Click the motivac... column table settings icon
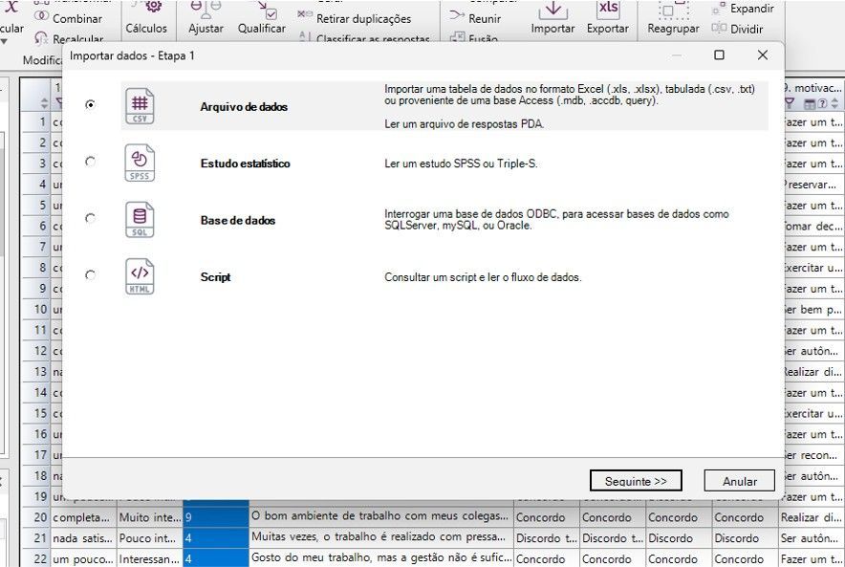Image resolution: width=845 pixels, height=567 pixels. point(810,103)
